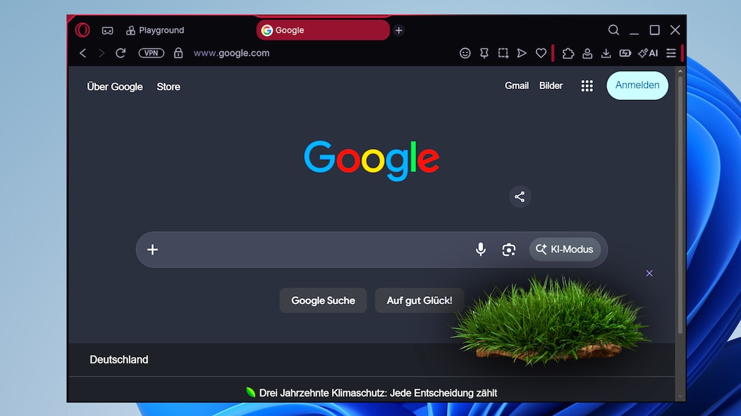Toggle the VPN badge
The image size is (741, 416).
tap(151, 53)
